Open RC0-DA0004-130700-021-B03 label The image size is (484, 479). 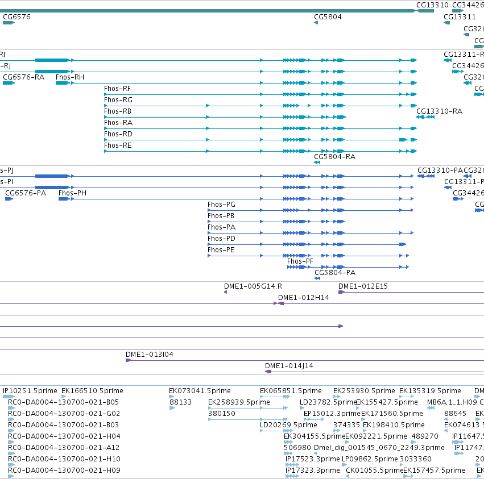tap(63, 425)
